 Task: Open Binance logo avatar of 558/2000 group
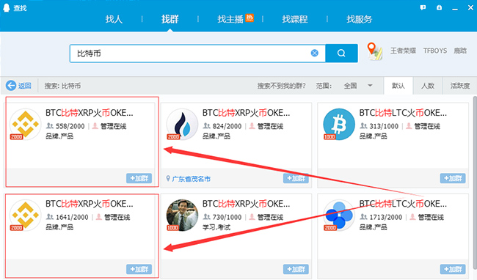(x=25, y=124)
